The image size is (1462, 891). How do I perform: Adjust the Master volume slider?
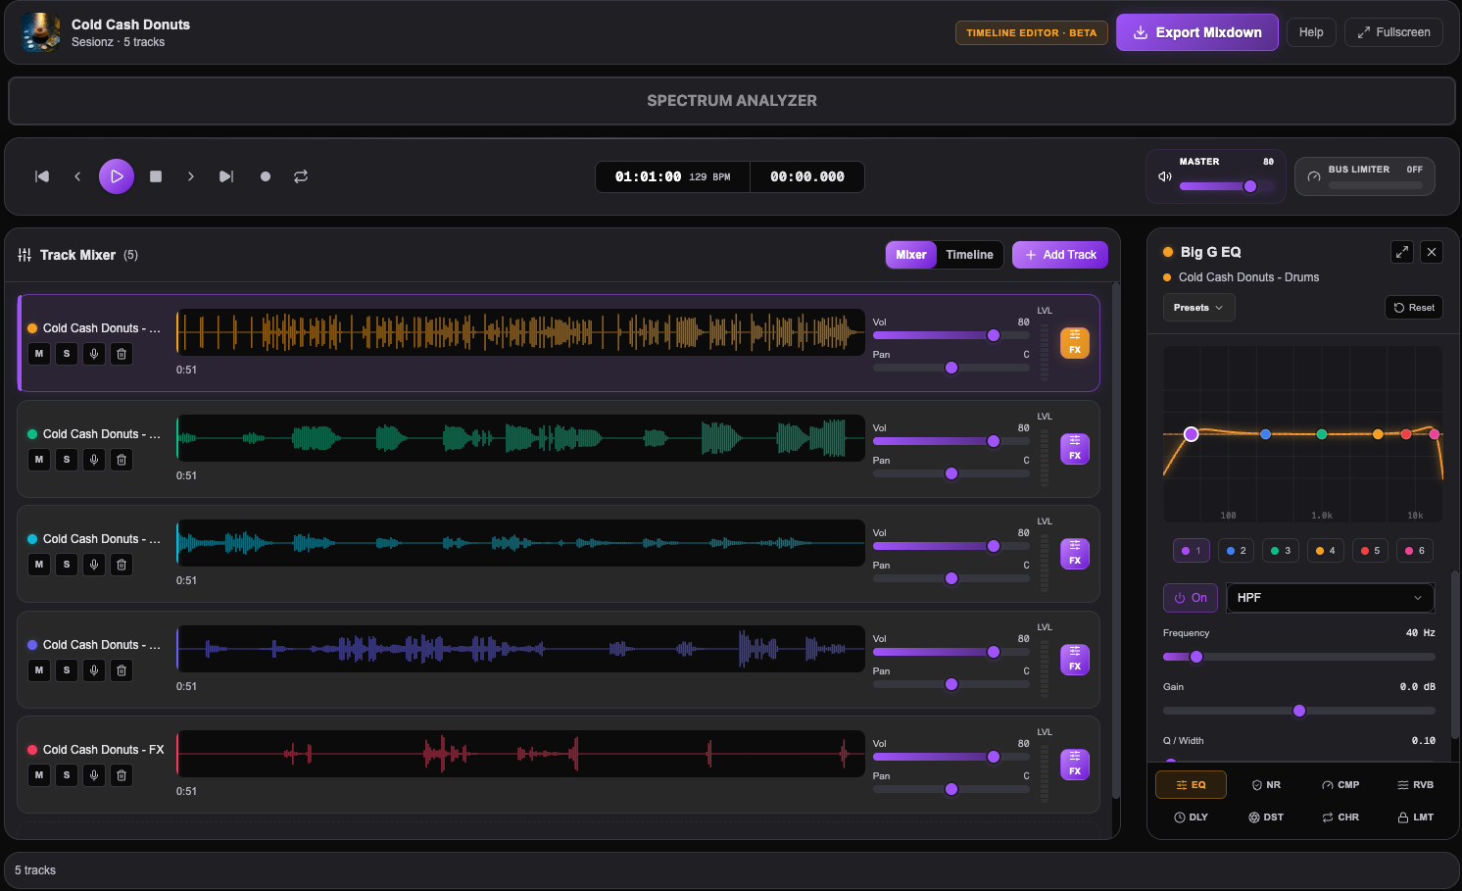click(x=1227, y=186)
